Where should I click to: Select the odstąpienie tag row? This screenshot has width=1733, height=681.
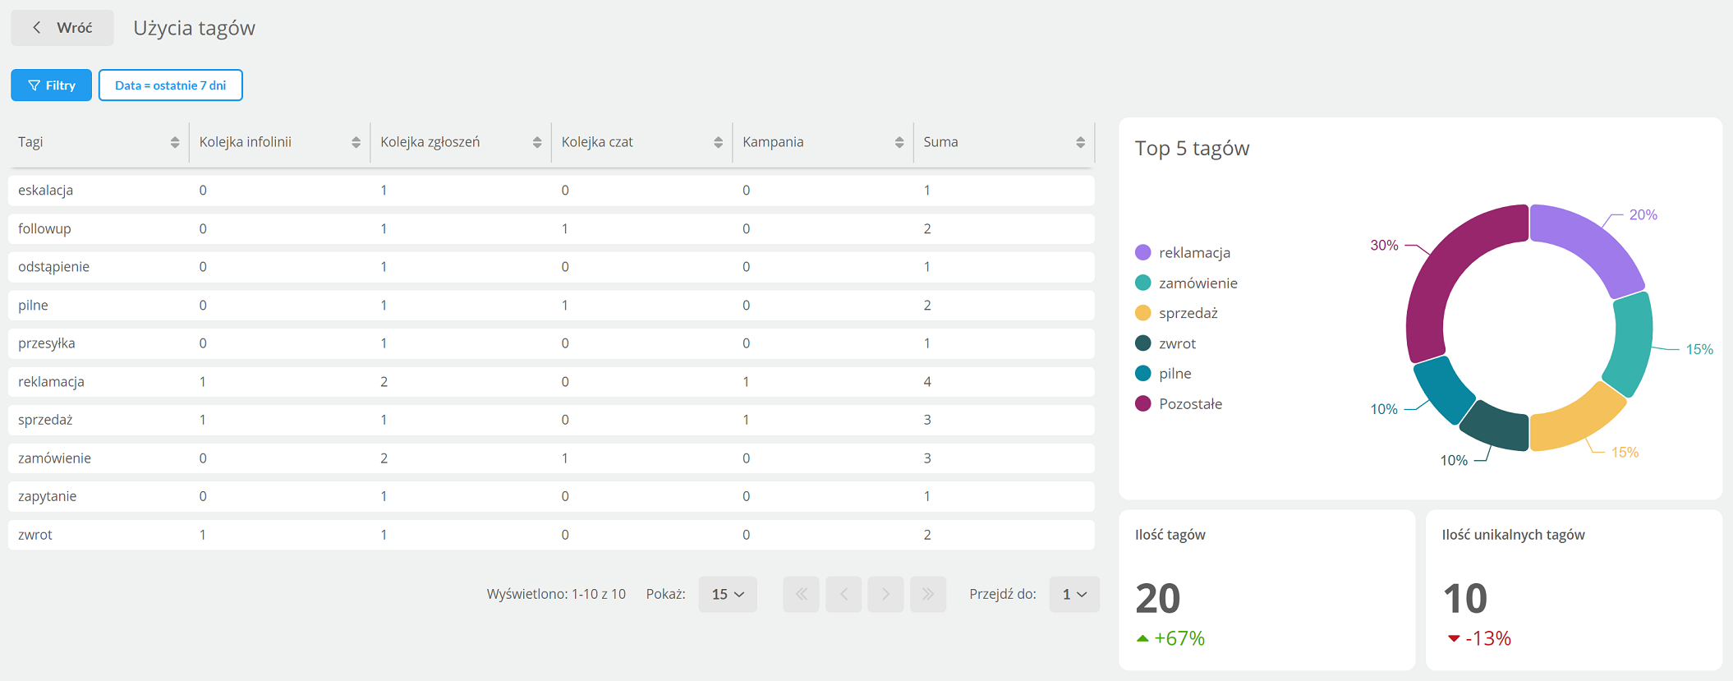point(551,267)
